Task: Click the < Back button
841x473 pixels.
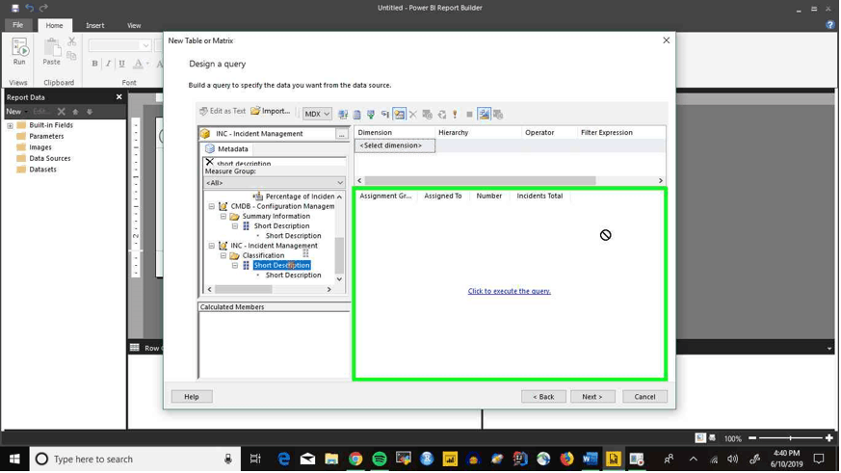Action: [x=543, y=397]
